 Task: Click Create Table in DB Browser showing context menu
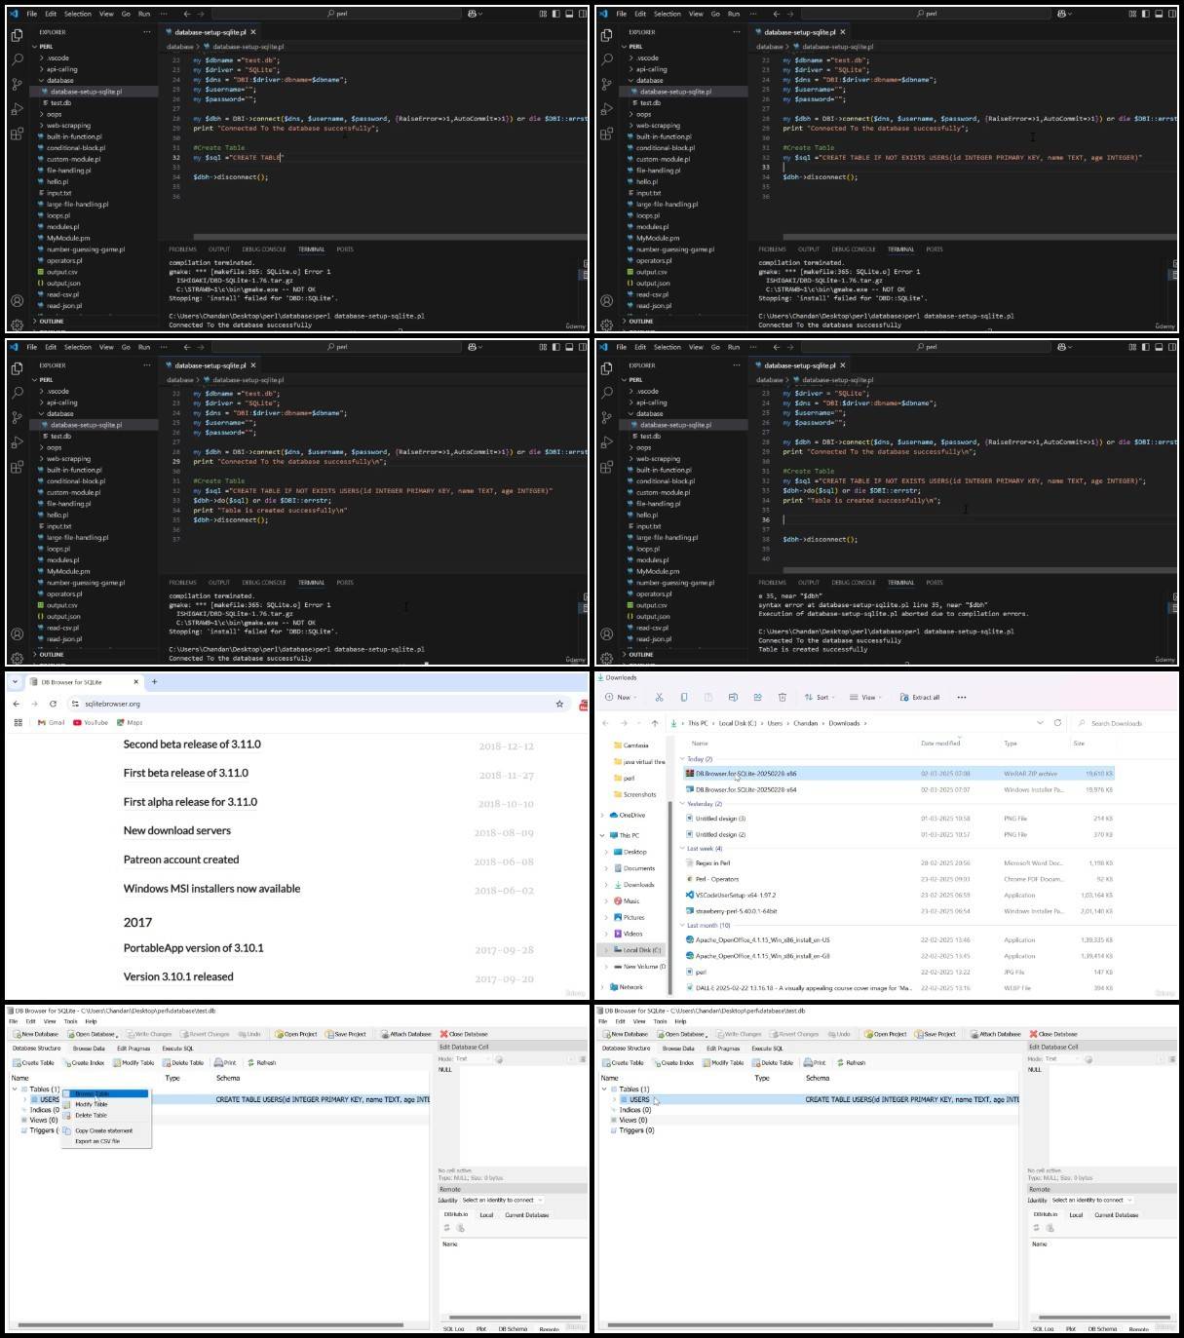click(x=34, y=1062)
